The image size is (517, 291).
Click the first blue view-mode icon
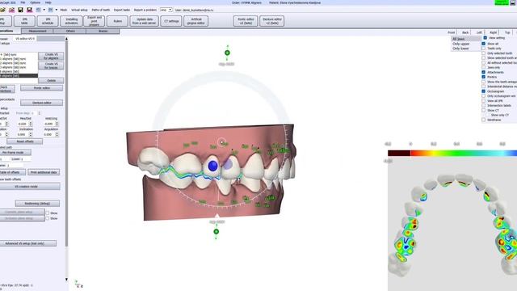[39, 10]
